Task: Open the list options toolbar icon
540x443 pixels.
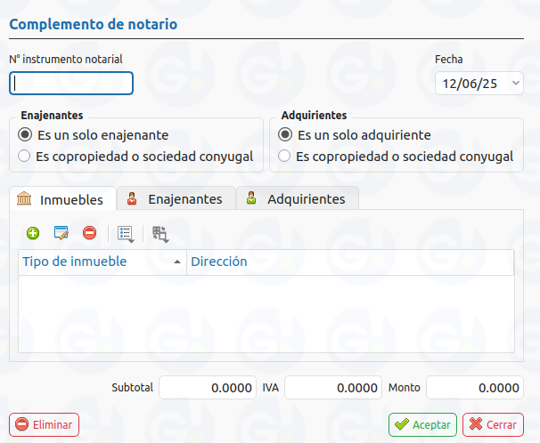Action: click(x=126, y=234)
